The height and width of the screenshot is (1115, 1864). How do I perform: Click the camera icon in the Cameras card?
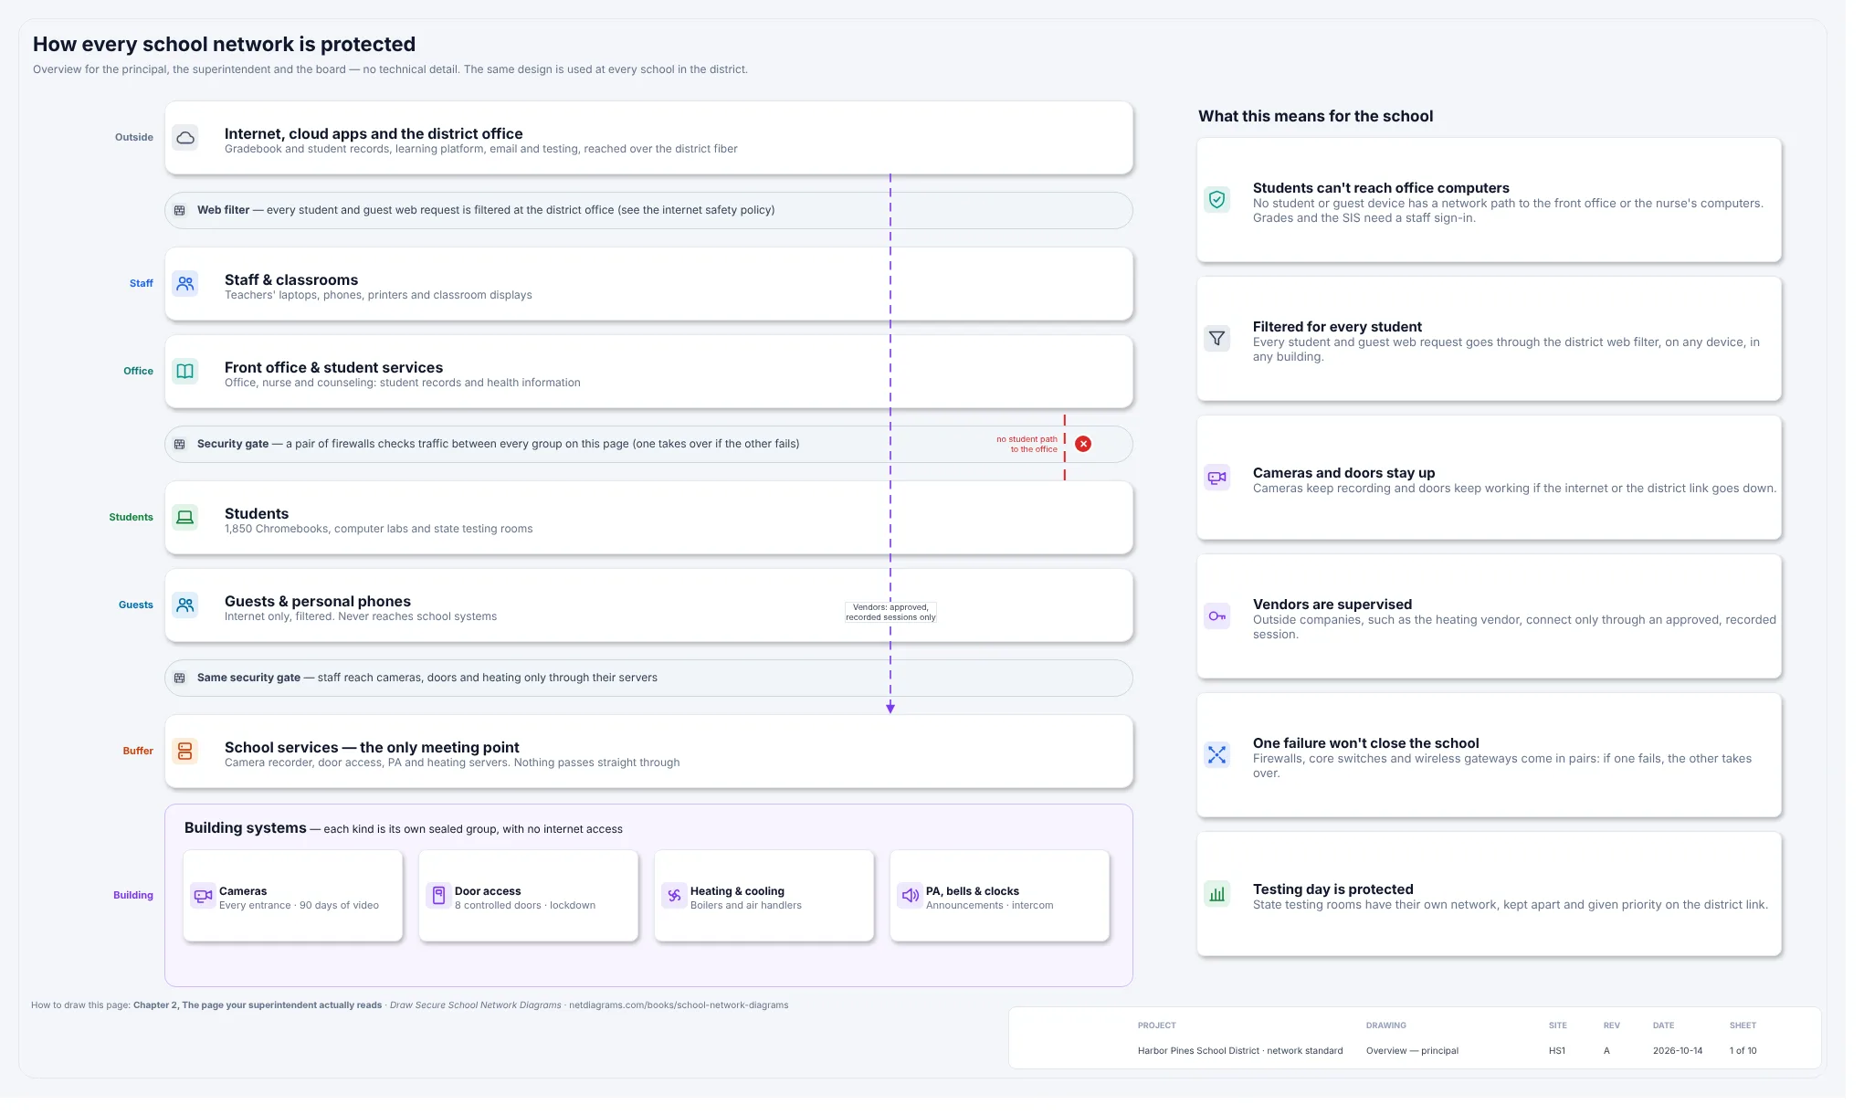tap(203, 896)
